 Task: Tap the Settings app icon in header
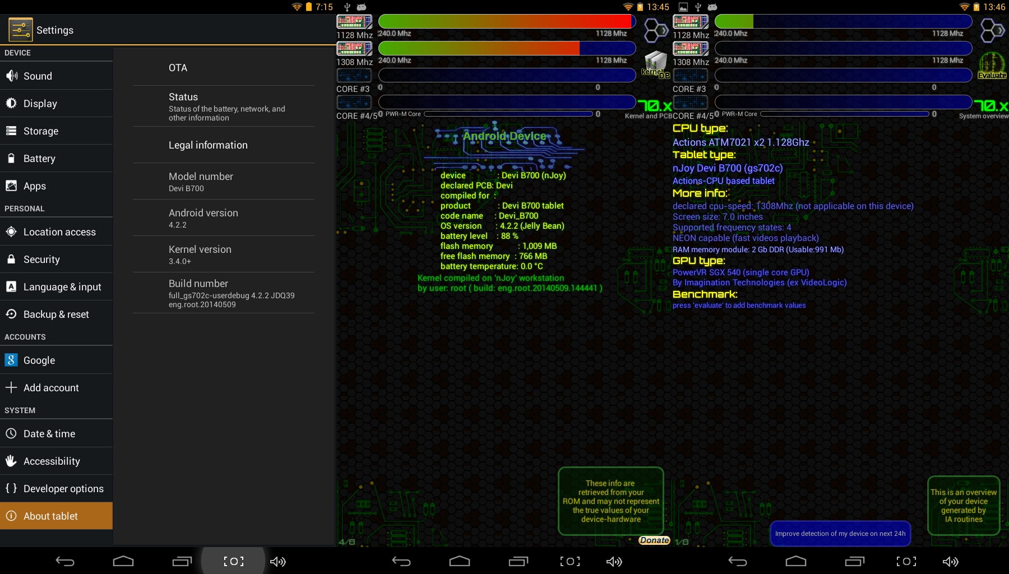point(21,30)
